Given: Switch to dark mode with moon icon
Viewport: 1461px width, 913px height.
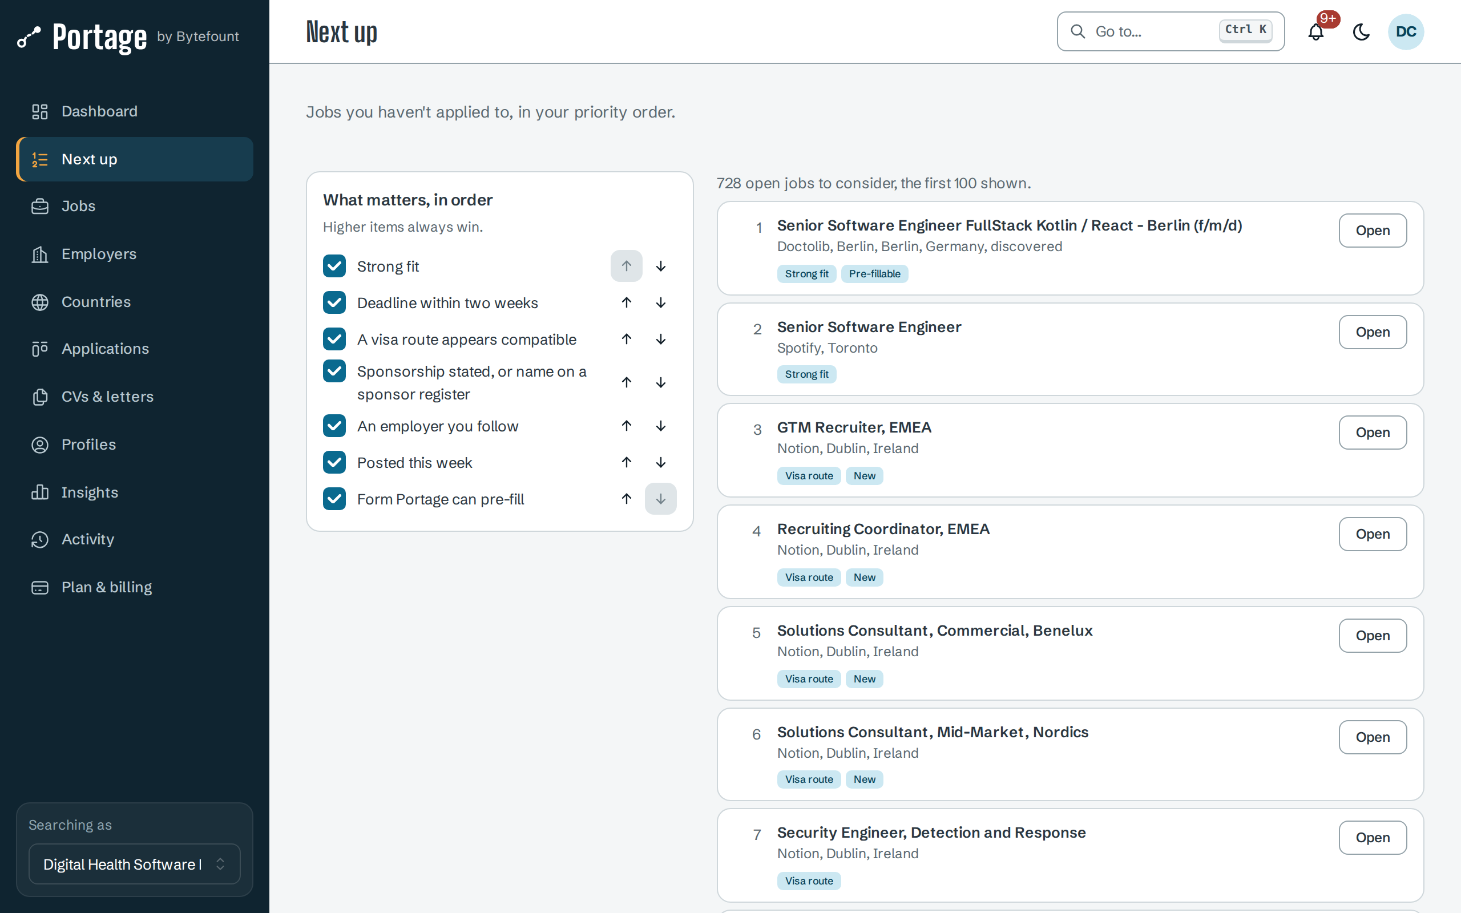Looking at the screenshot, I should (x=1361, y=31).
